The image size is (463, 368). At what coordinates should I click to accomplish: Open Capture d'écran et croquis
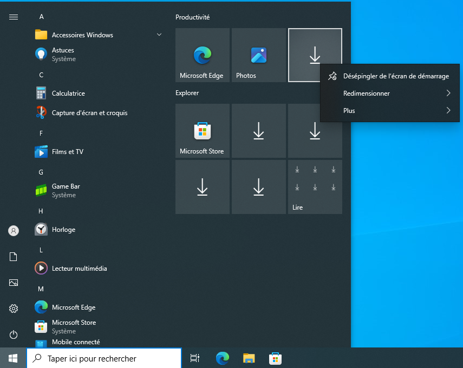tap(98, 113)
